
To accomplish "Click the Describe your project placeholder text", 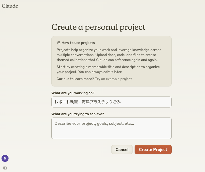I will pos(94,123).
